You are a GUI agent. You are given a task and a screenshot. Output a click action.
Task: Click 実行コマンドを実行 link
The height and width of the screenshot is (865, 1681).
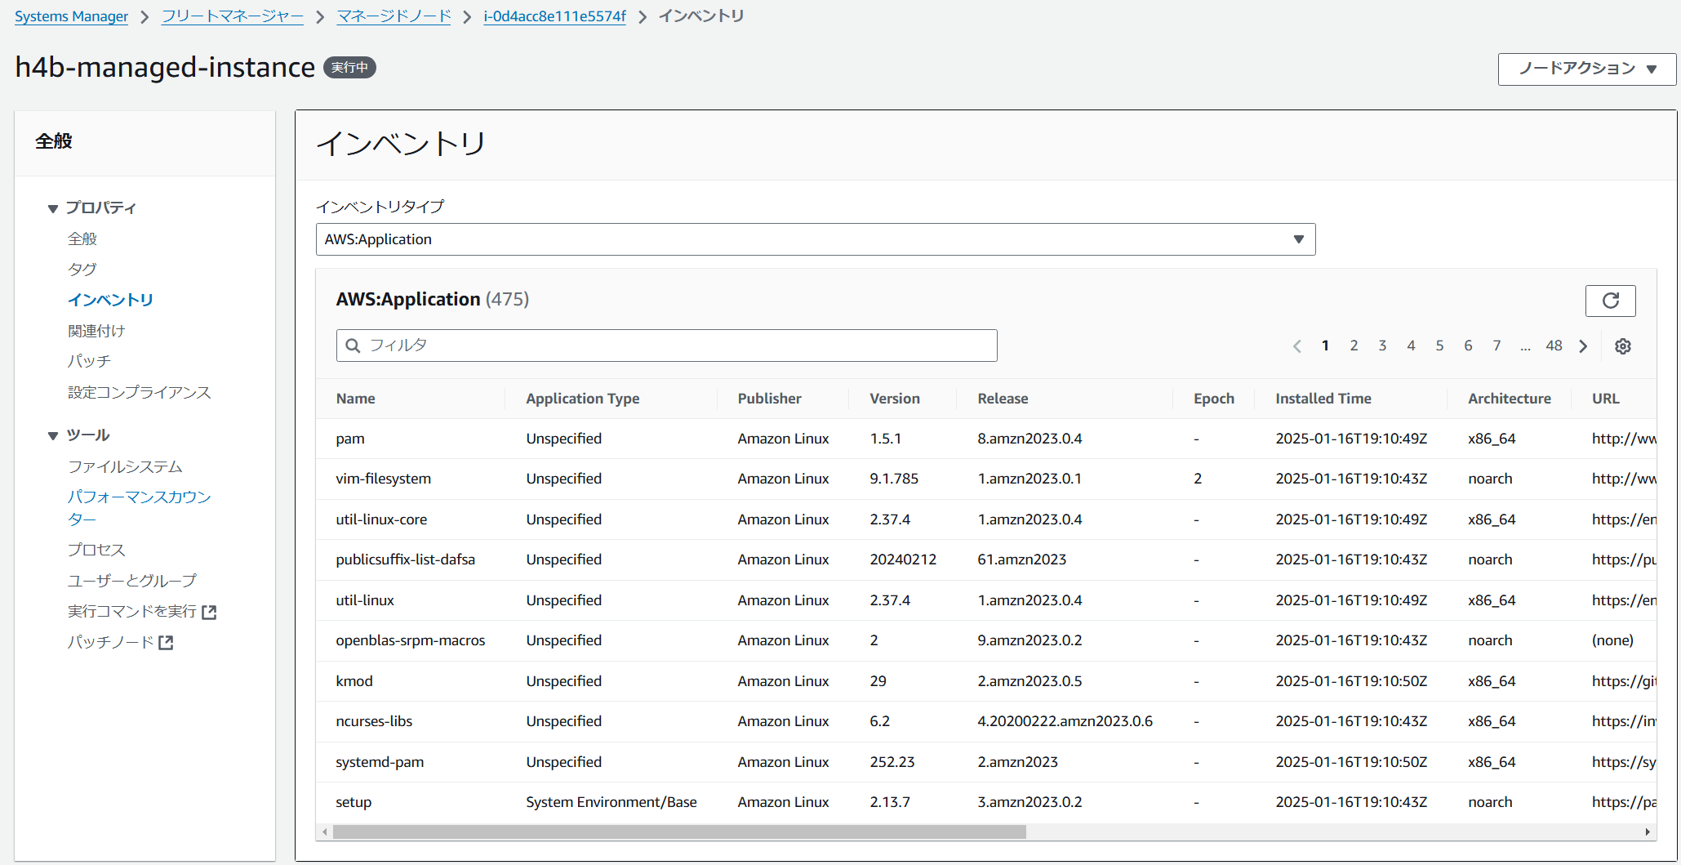[132, 612]
